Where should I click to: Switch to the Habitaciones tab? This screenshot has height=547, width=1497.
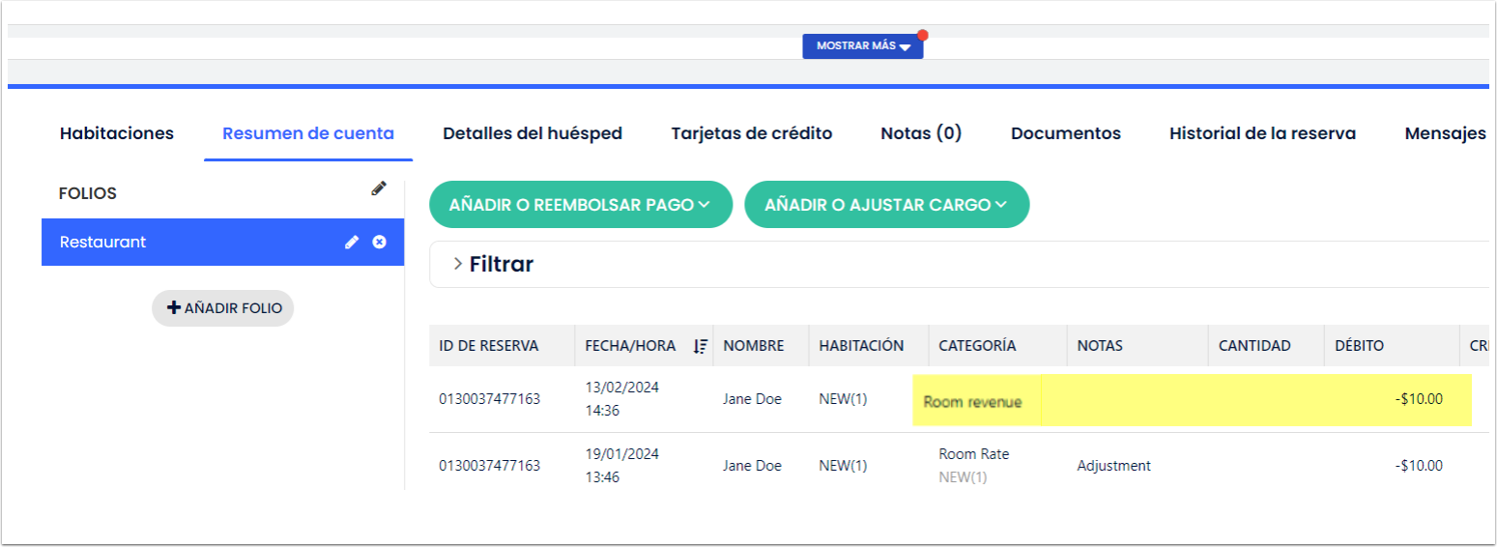pos(117,133)
